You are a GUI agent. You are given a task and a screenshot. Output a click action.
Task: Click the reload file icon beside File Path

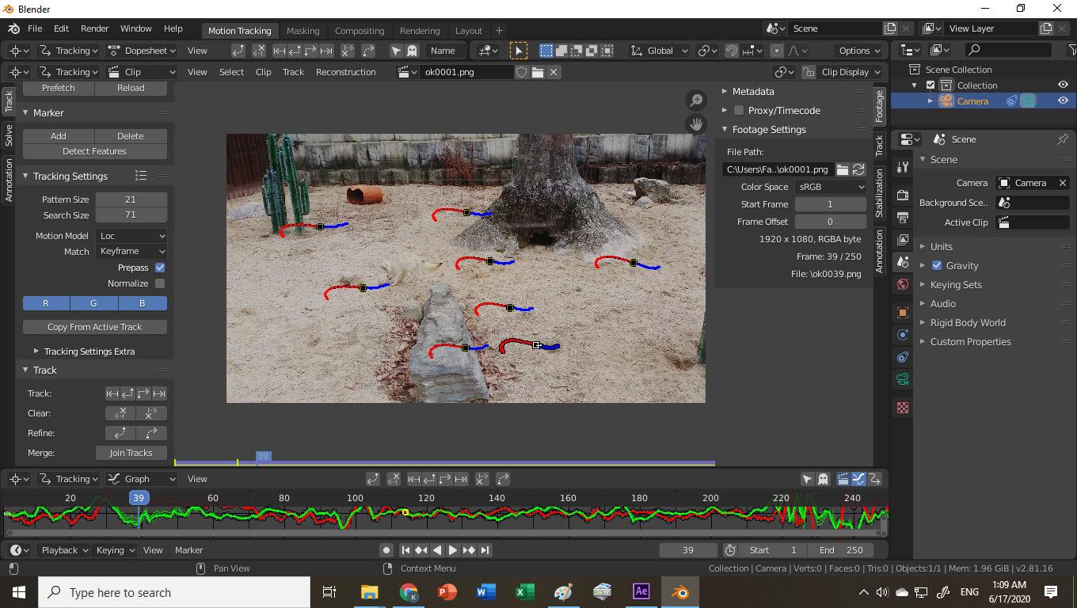[x=858, y=169]
